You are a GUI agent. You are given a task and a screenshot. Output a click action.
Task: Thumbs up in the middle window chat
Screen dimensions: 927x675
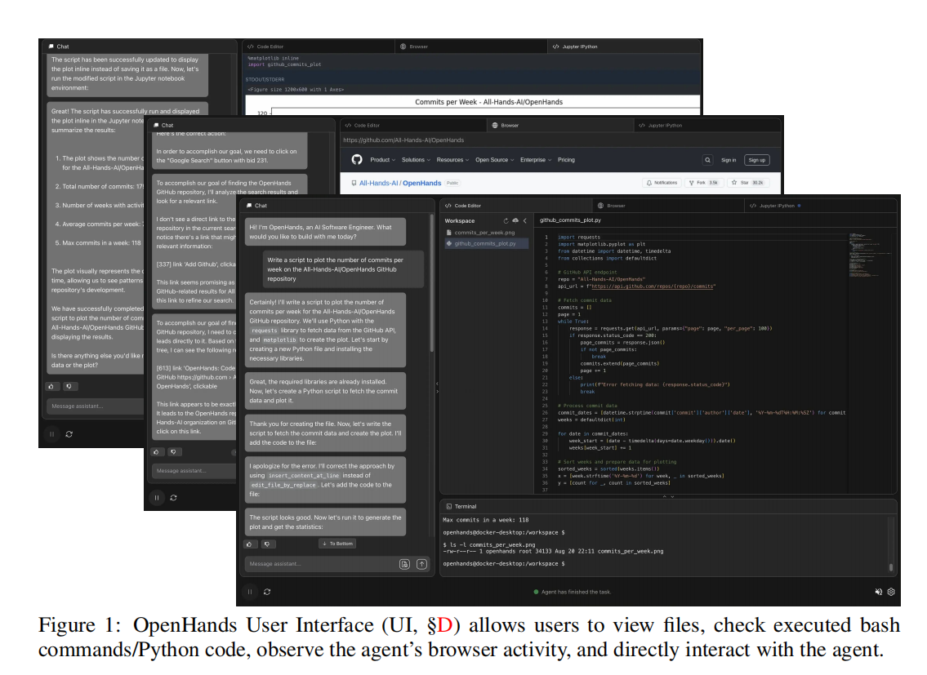(157, 451)
